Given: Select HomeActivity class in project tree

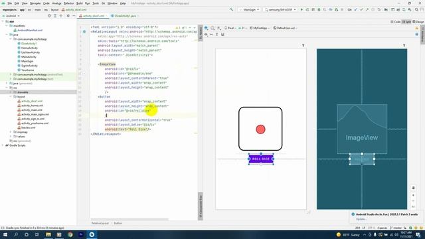Looking at the screenshot, I should [29, 48].
